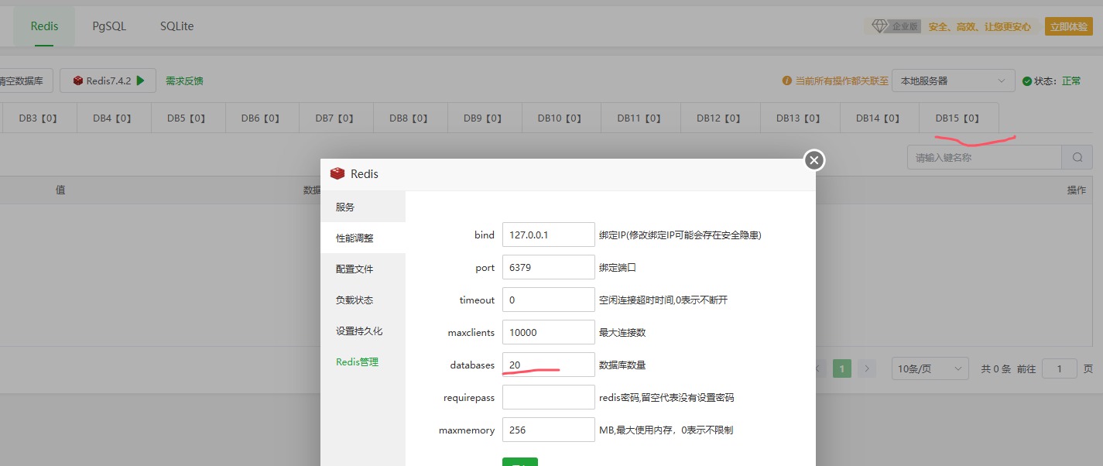Select the DB5 database tab

click(x=187, y=118)
